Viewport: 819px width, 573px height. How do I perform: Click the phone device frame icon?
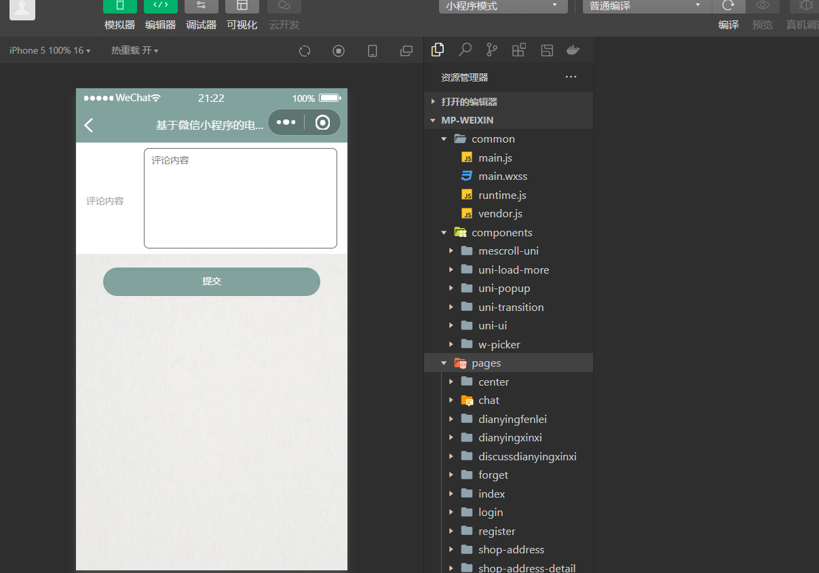pos(373,51)
